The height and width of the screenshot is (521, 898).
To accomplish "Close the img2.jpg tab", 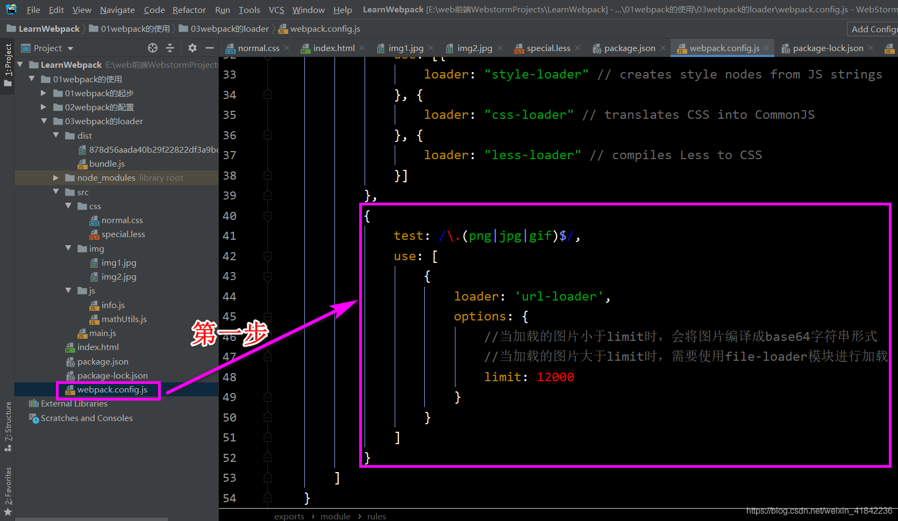I will [500, 48].
